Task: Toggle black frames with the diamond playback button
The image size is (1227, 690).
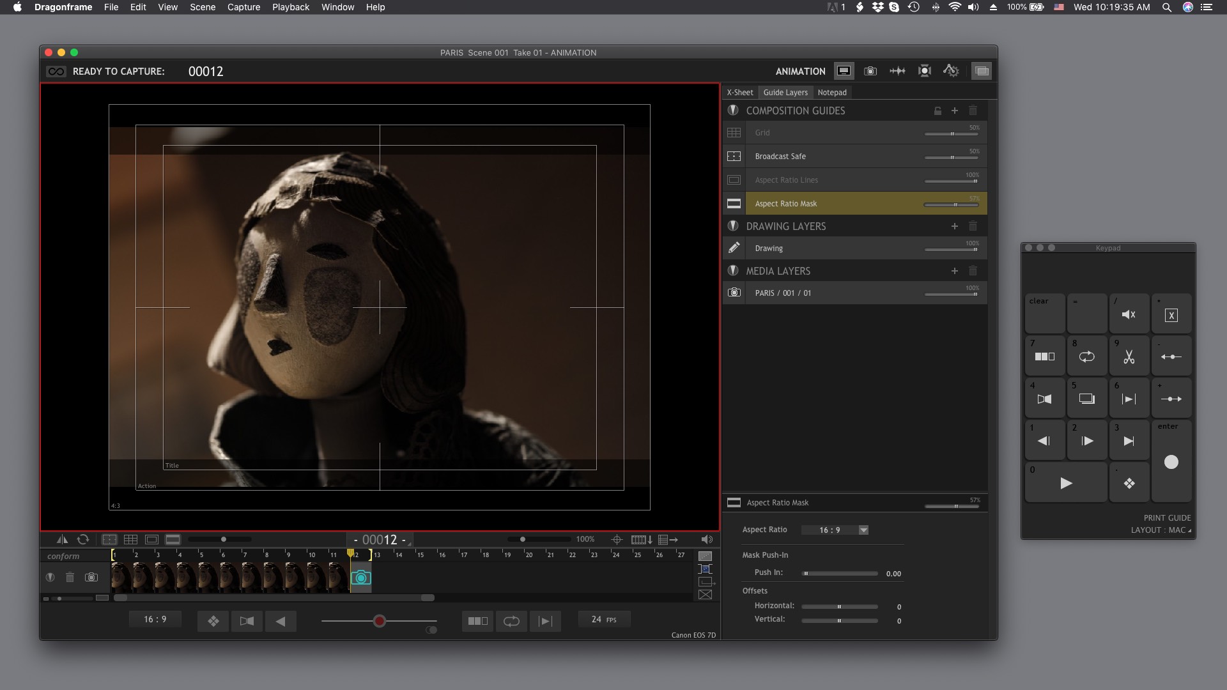Action: click(x=213, y=621)
